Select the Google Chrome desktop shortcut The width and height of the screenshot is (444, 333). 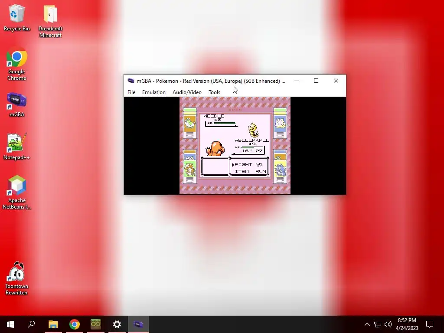17,64
